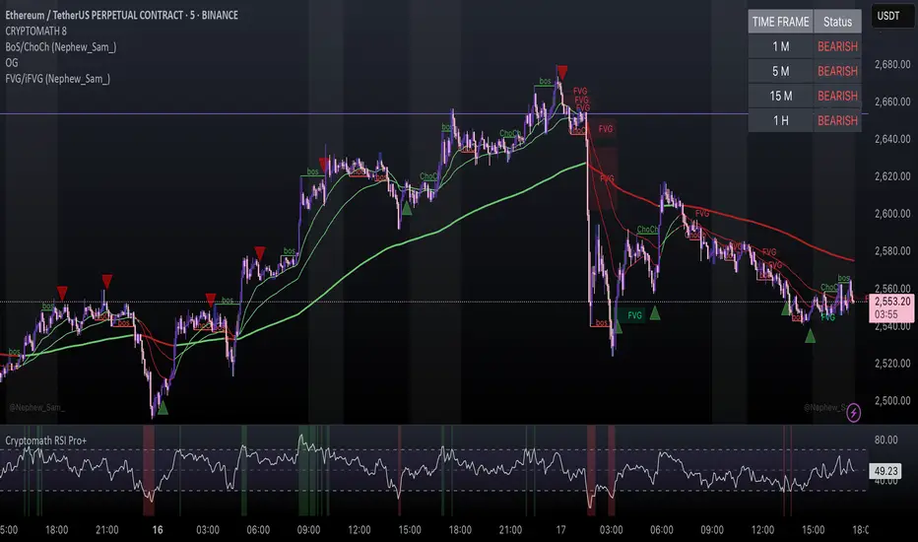Click the 80.00 RSI axis label

885,440
